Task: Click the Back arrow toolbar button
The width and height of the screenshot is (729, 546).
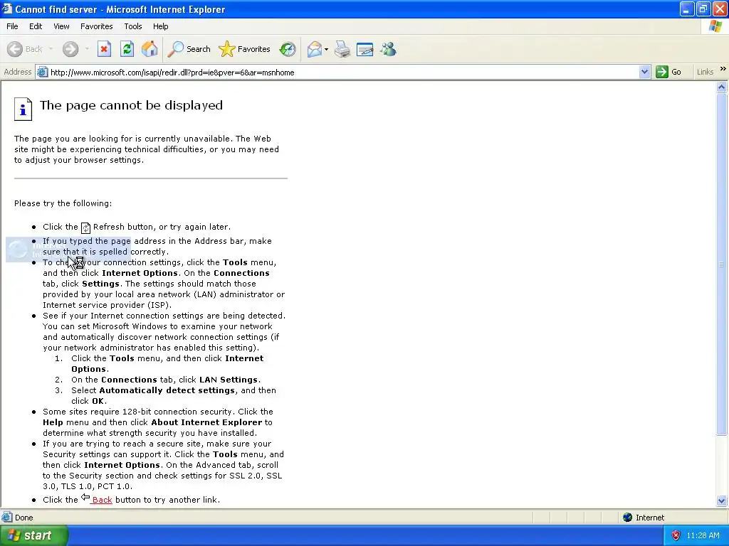Action: [24, 49]
